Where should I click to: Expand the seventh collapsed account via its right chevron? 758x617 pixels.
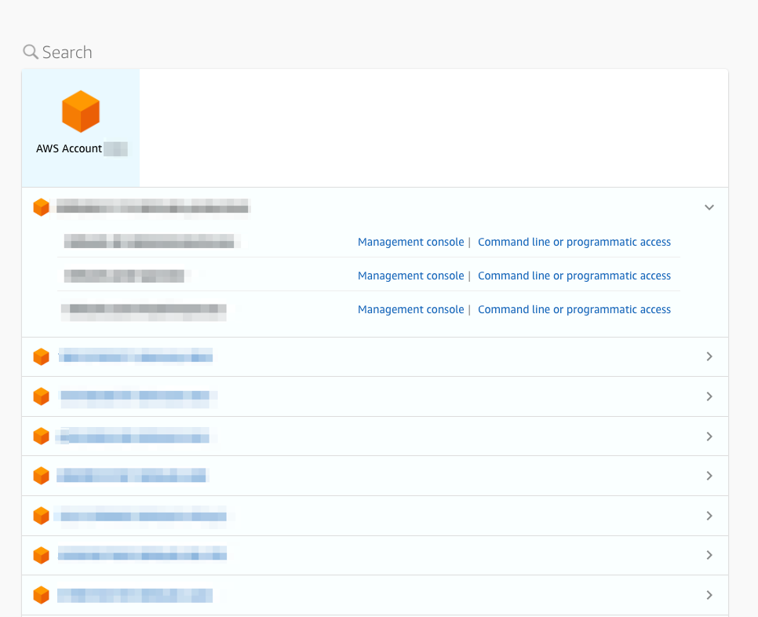709,595
